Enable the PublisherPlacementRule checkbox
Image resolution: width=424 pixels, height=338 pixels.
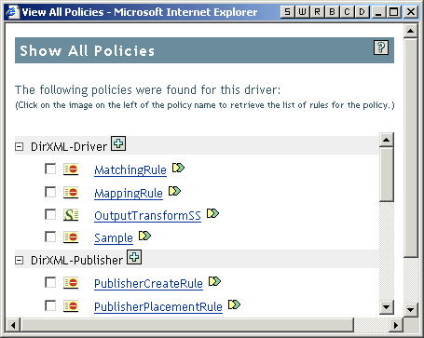50,305
